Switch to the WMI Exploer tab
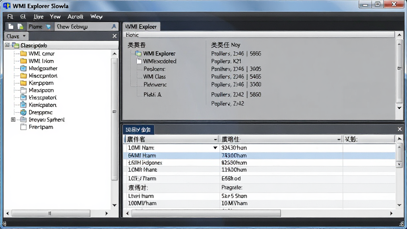This screenshot has width=407, height=229. pos(141,27)
